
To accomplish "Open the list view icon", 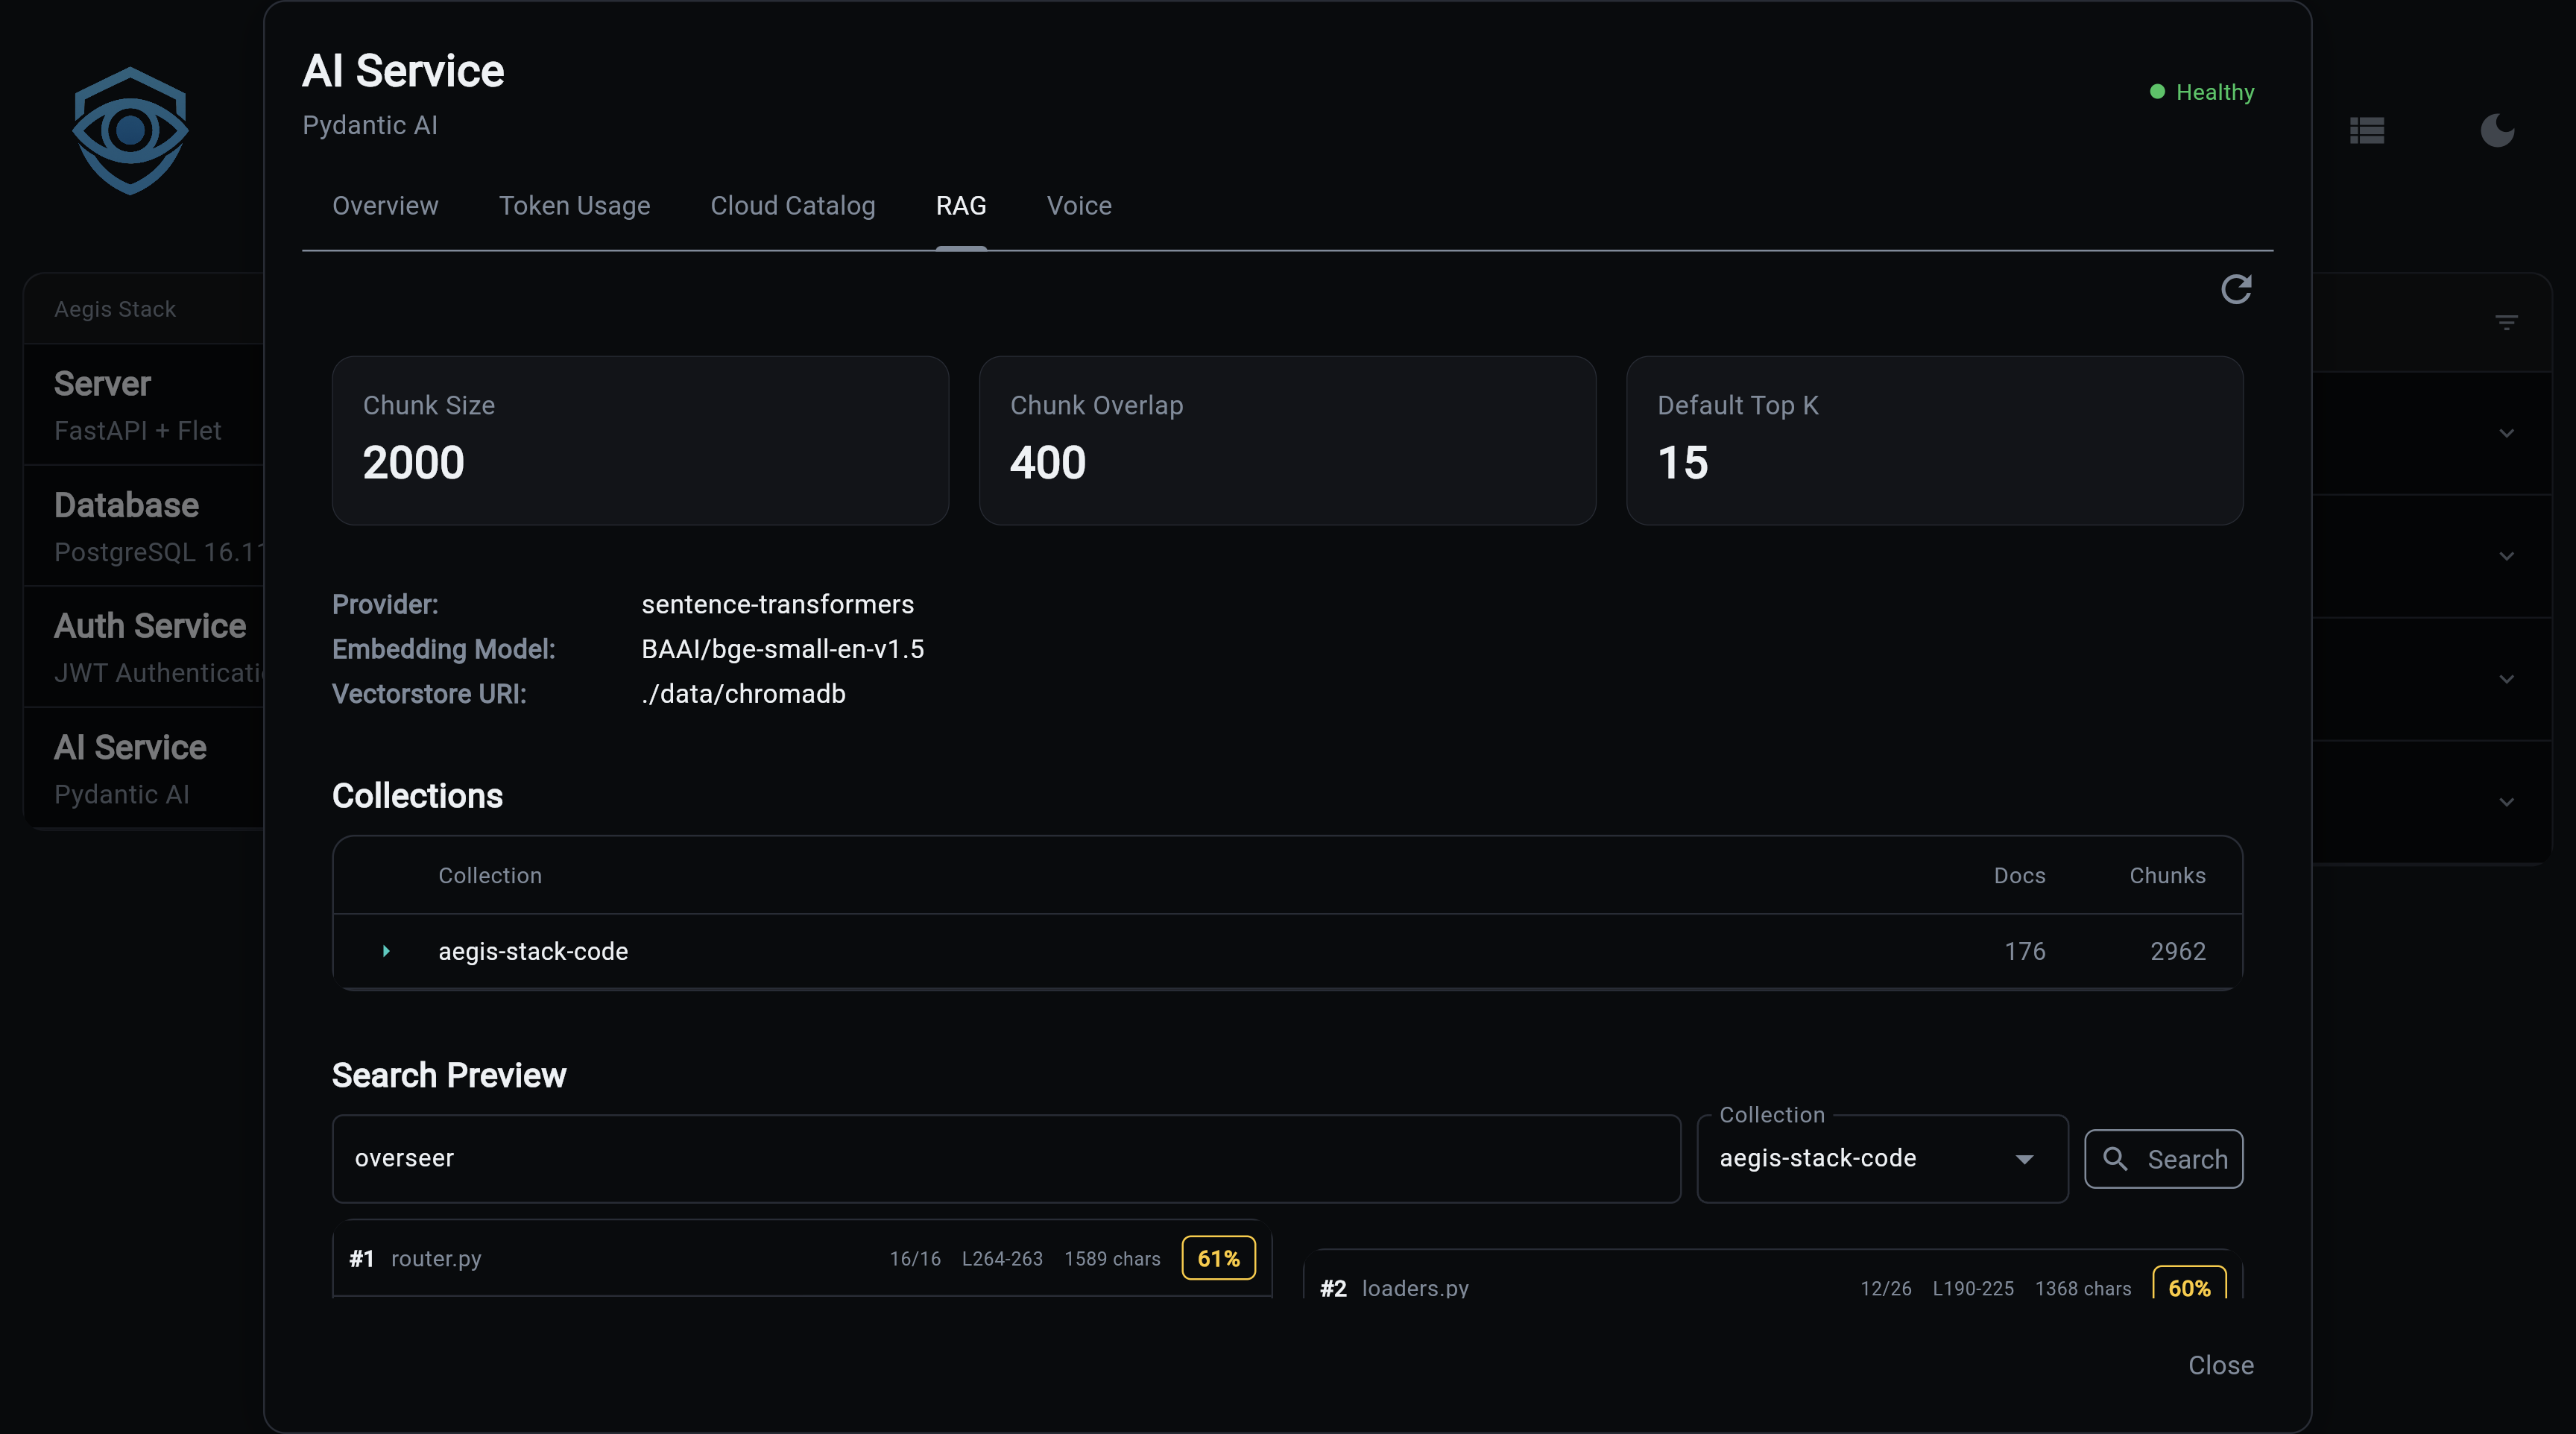I will pos(2366,130).
